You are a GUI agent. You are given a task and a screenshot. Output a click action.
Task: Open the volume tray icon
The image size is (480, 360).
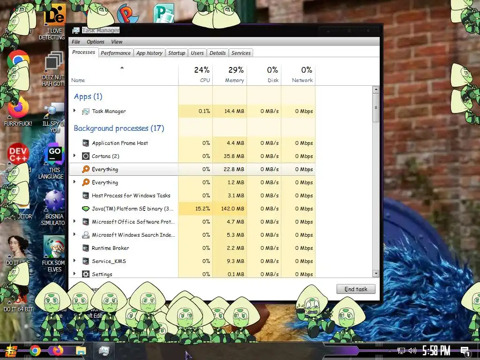(x=412, y=351)
